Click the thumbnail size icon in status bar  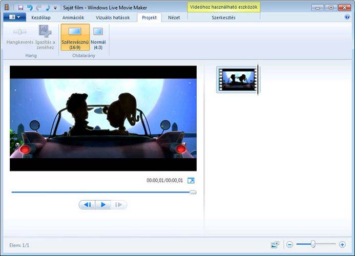[x=275, y=245]
